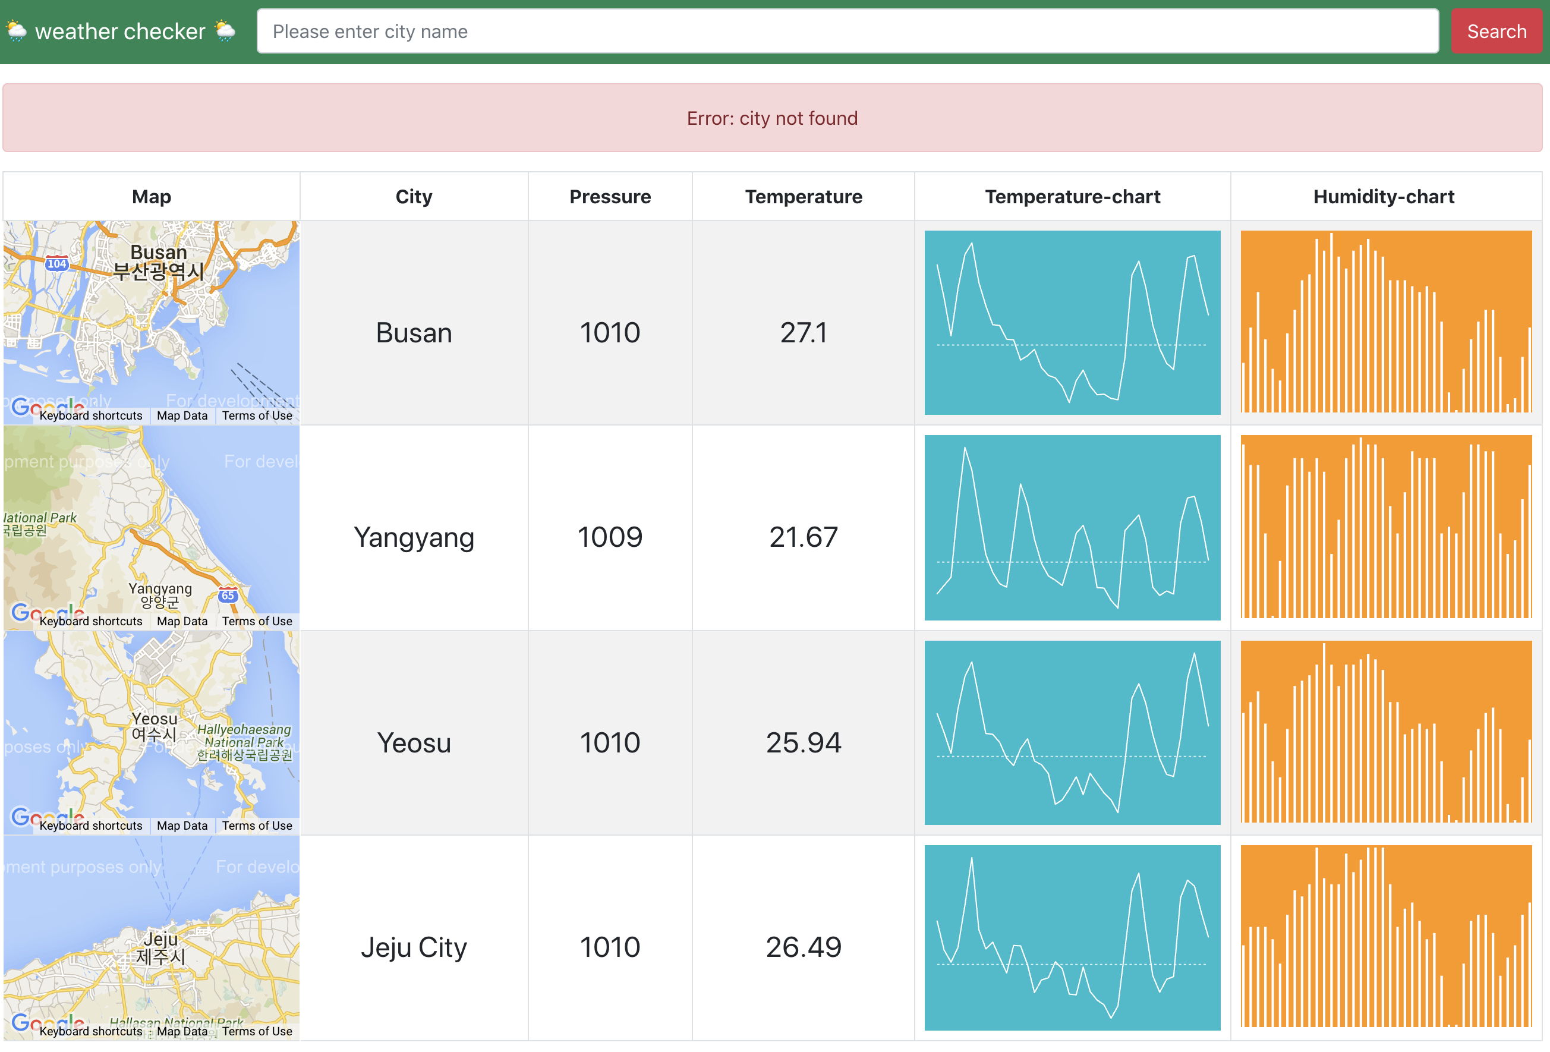The height and width of the screenshot is (1052, 1550).
Task: Click the Temperature-chart column header
Action: coord(1071,196)
